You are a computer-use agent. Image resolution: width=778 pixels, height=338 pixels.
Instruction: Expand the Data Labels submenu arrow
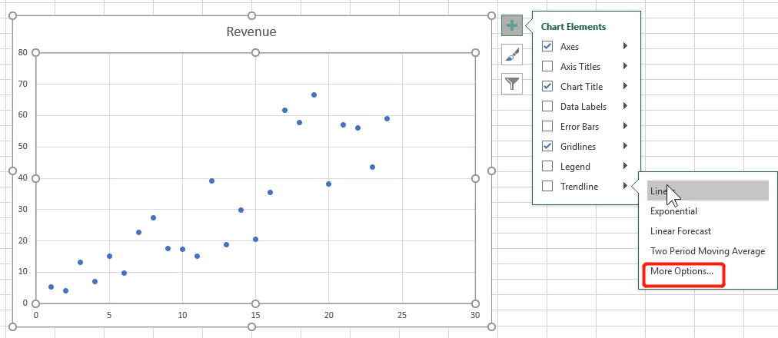625,105
